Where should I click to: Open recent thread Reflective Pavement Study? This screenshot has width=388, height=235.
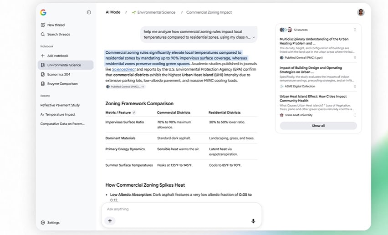click(x=60, y=105)
